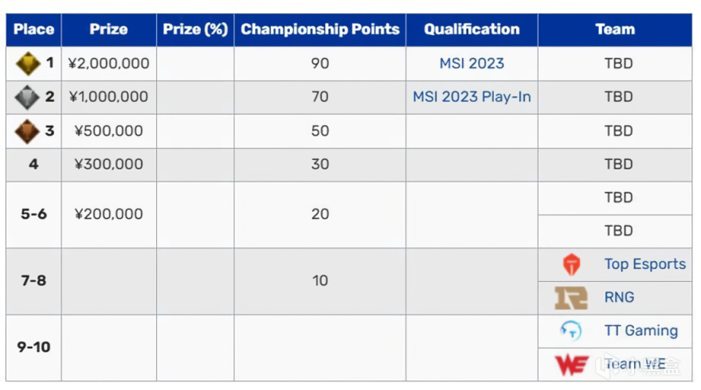Click the Prize column header
701x390 pixels.
(108, 29)
